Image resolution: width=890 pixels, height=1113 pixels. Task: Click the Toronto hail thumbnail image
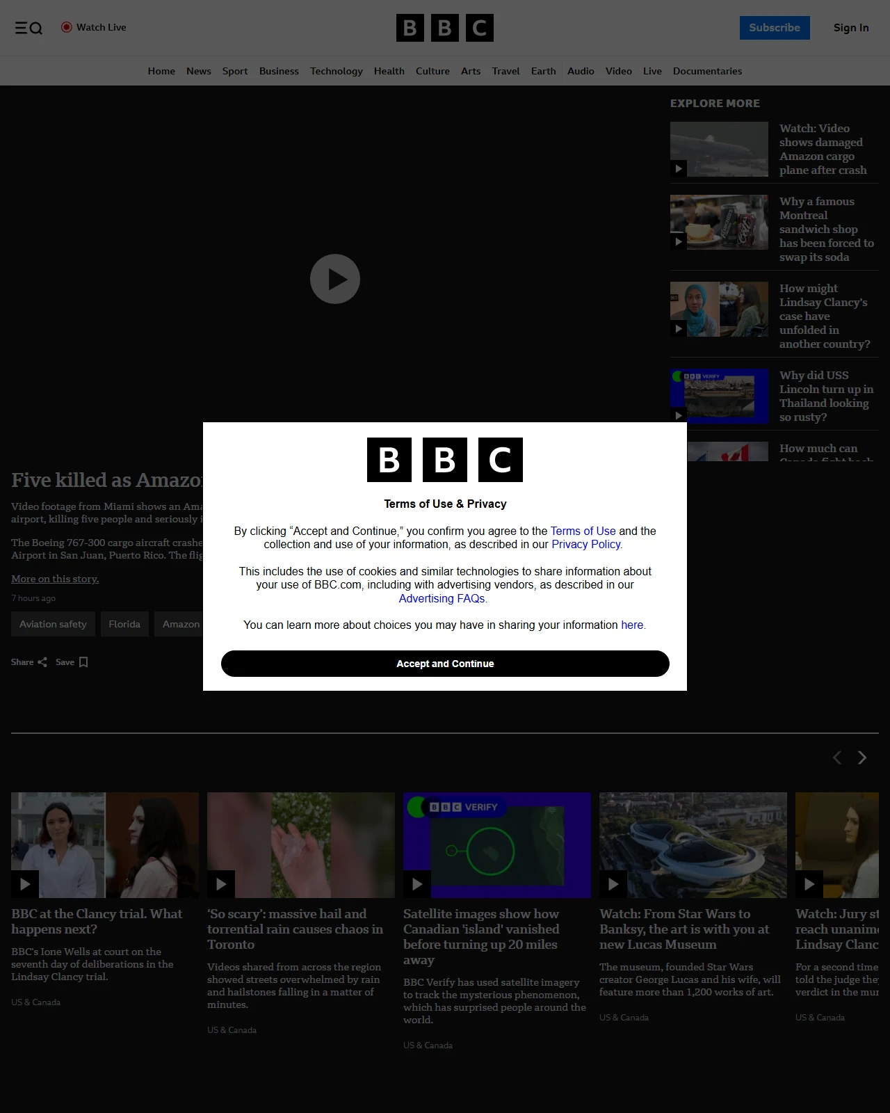click(301, 845)
